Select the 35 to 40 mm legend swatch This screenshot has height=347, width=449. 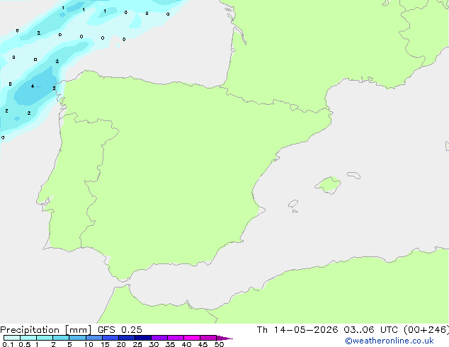(x=176, y=338)
